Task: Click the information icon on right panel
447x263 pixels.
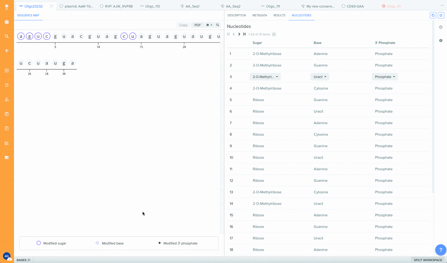Action: pos(441,40)
